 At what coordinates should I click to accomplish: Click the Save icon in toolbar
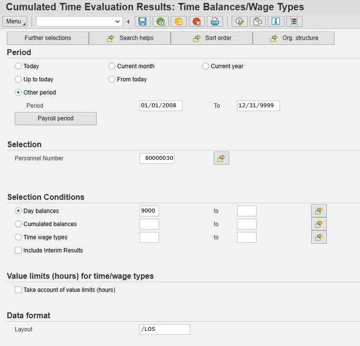142,21
